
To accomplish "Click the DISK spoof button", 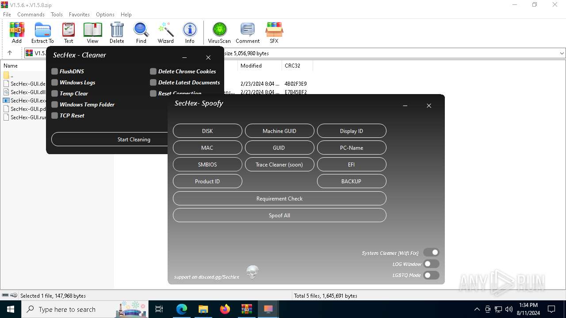I will click(x=207, y=131).
